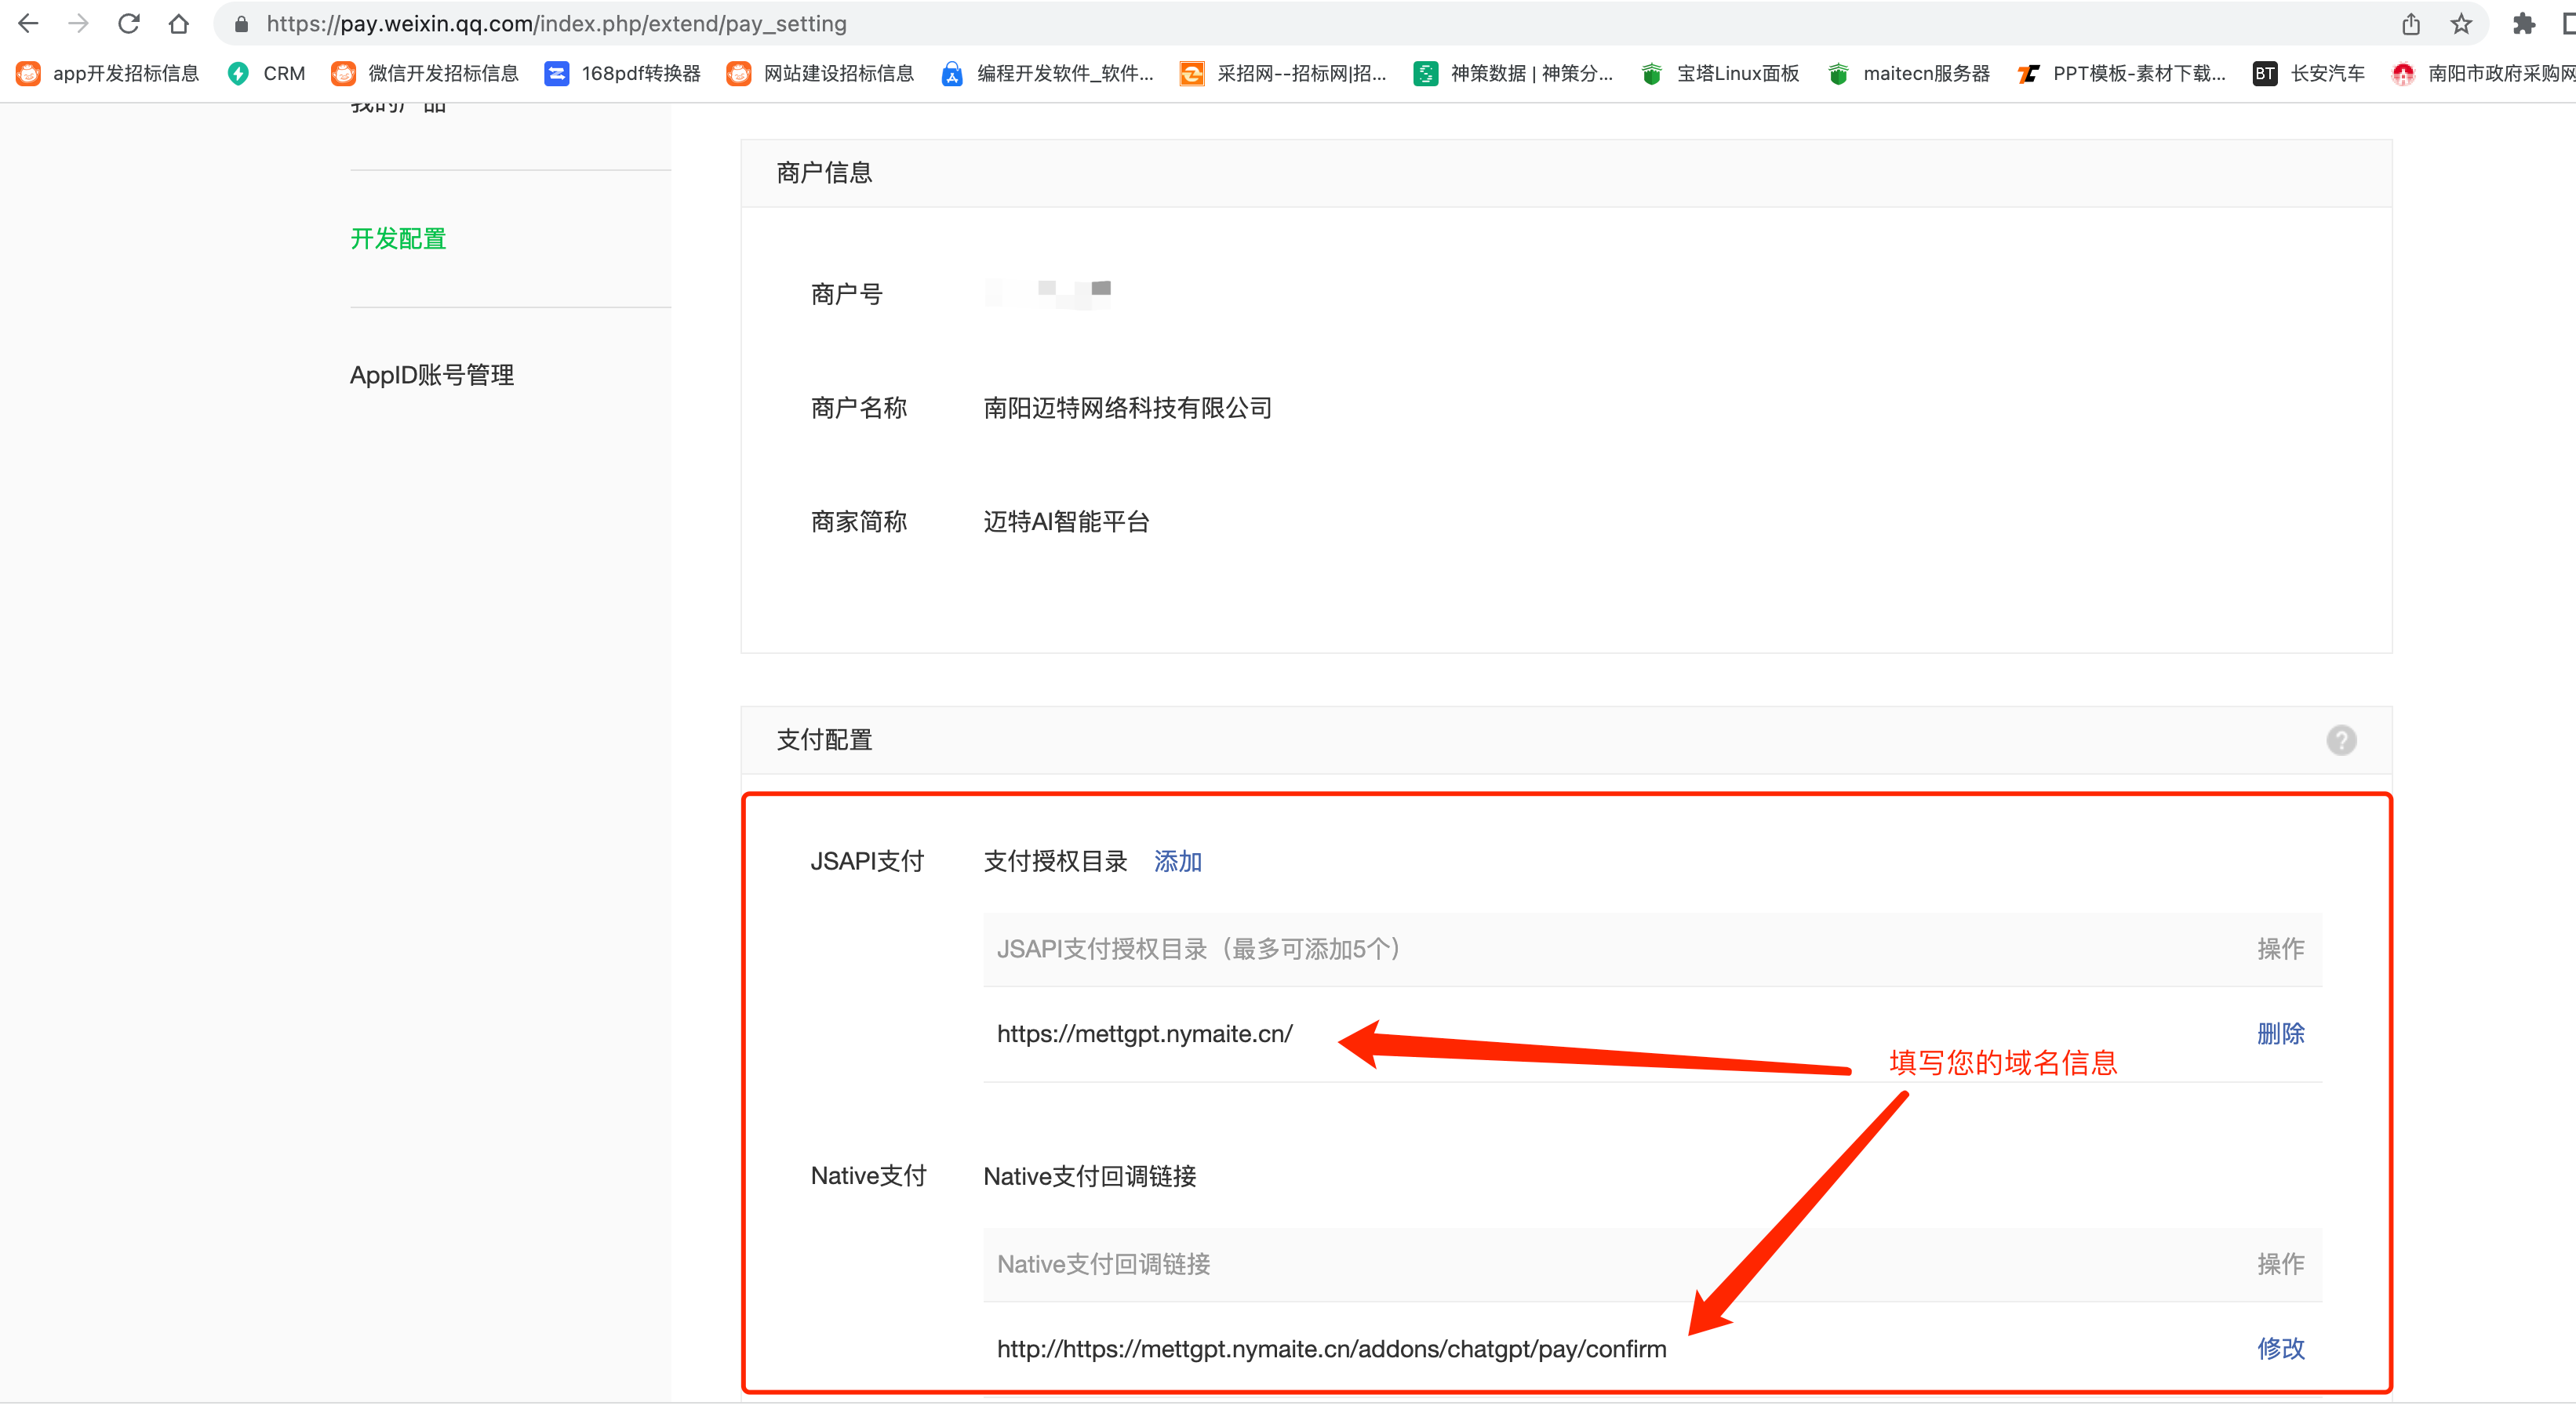Reload the current page
The width and height of the screenshot is (2576, 1413).
click(x=129, y=23)
